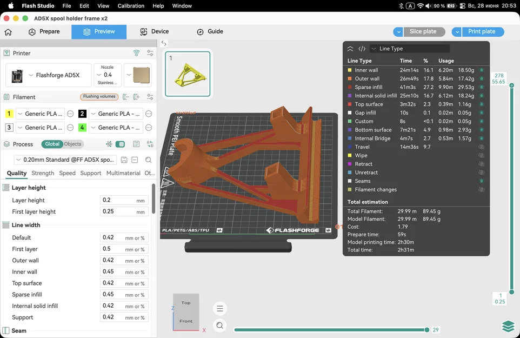The height and width of the screenshot is (338, 520).
Task: Open the Multimaterial settings tab
Action: tap(123, 173)
